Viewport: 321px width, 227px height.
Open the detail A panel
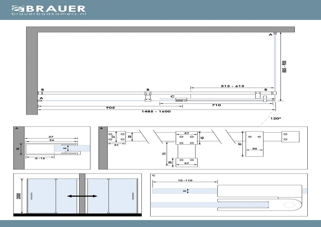tap(16, 128)
